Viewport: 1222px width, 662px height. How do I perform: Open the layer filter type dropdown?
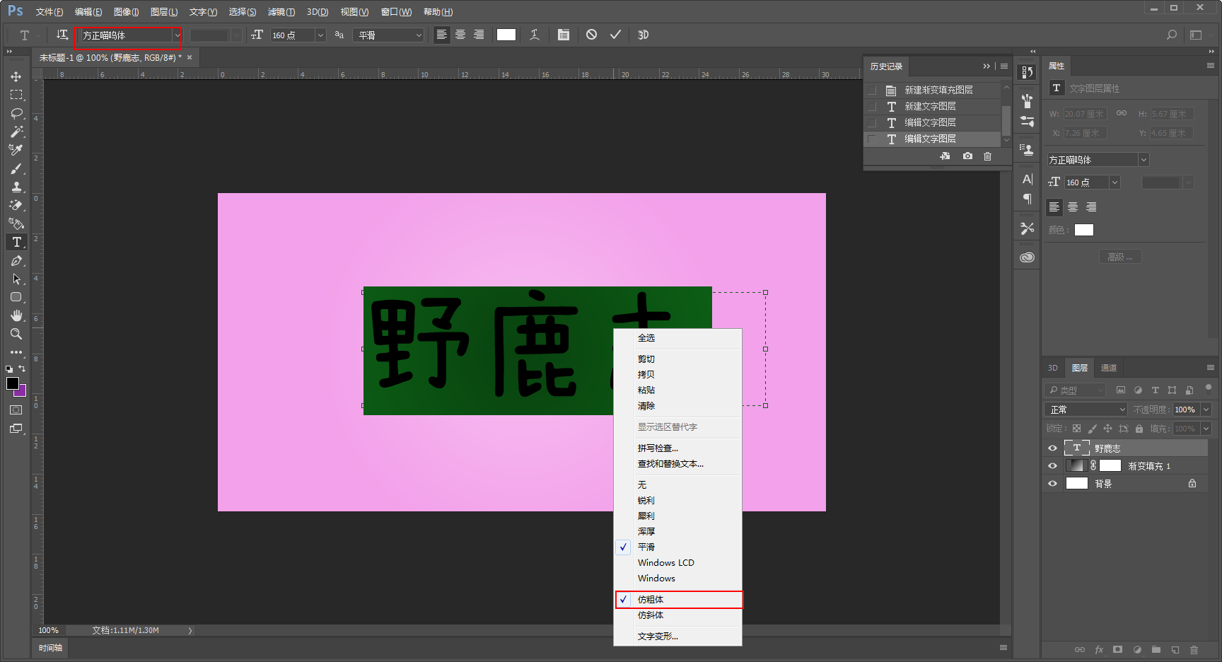click(1075, 390)
